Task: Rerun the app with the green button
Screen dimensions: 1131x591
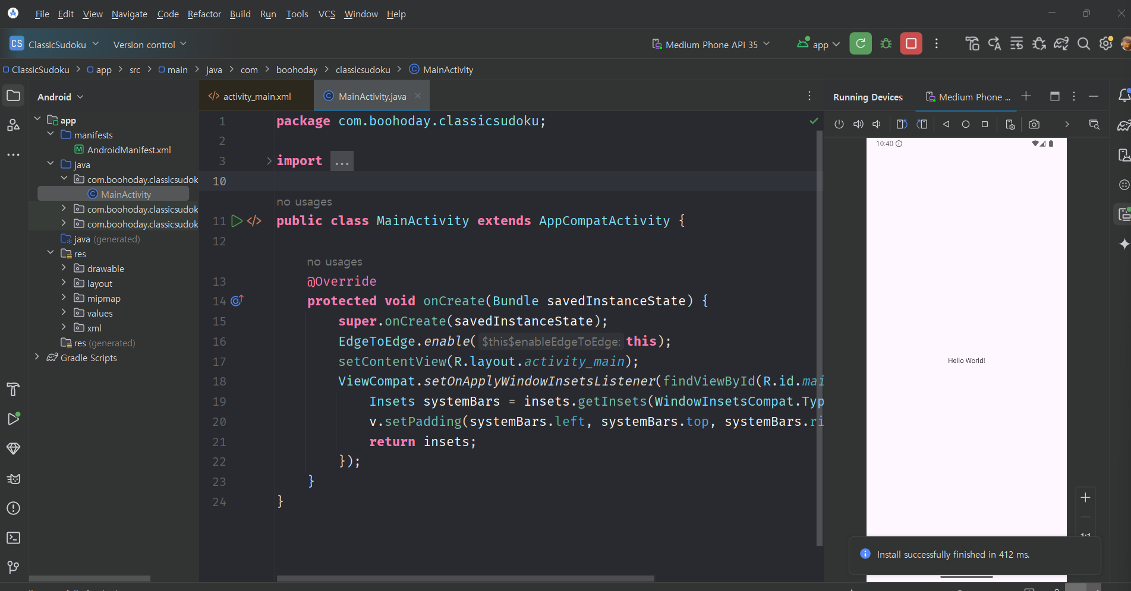Action: point(860,43)
